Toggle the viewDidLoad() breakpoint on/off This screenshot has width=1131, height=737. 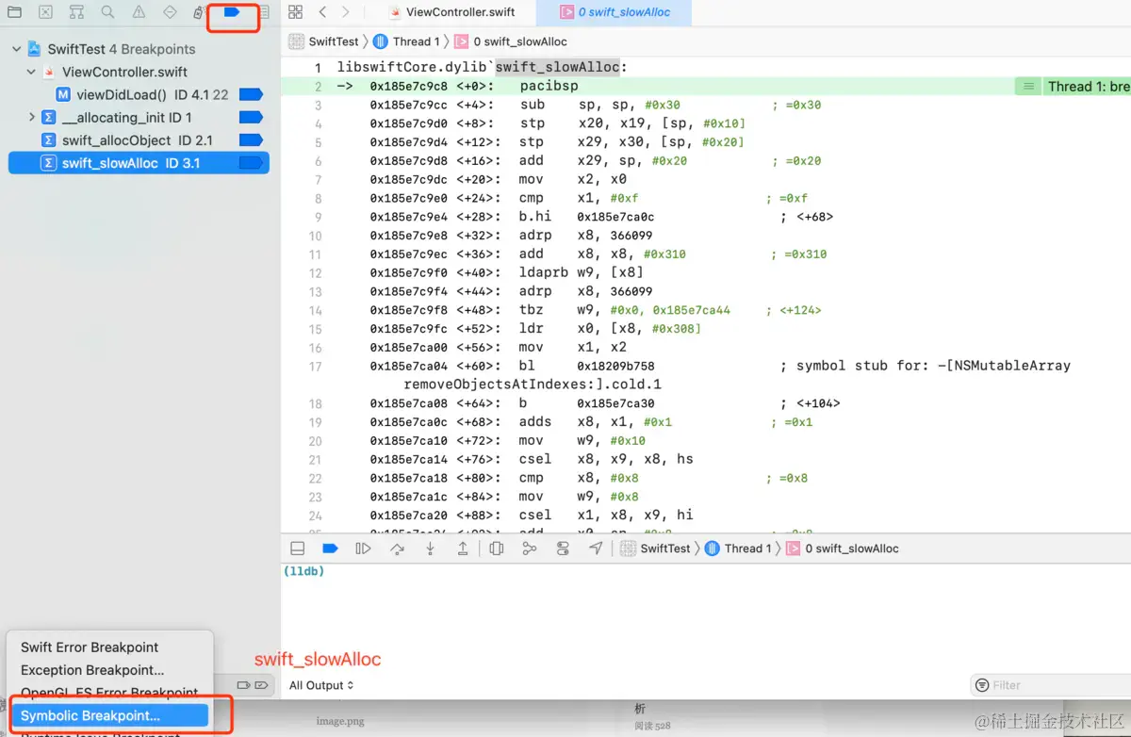pos(251,94)
